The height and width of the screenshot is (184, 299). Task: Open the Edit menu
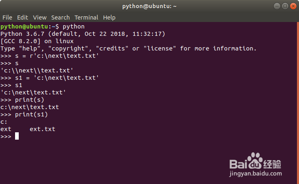[22, 18]
